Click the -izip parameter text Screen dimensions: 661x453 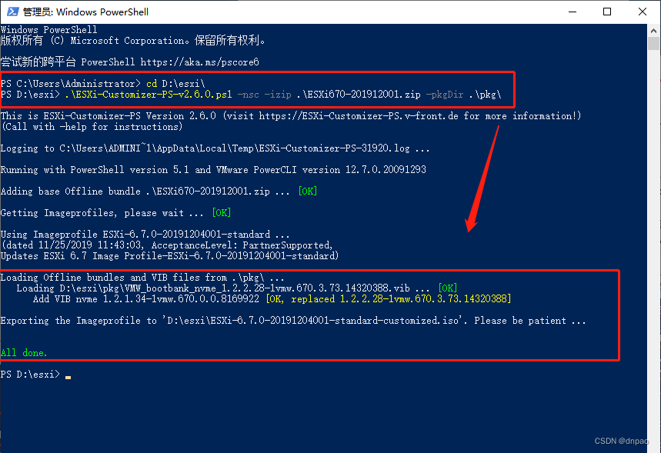click(277, 95)
